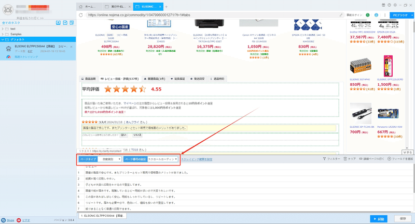
Task: Open the レビュー投稿・評価(637件) tab
Action: 120,79
